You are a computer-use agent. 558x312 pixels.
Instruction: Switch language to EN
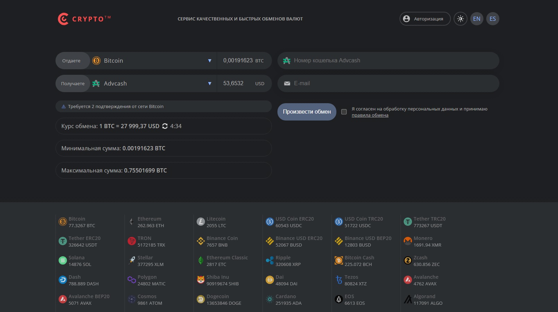(477, 19)
